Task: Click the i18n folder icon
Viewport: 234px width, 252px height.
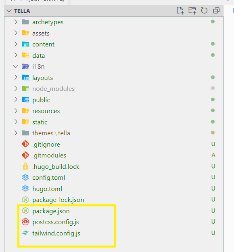Action: tap(25, 66)
